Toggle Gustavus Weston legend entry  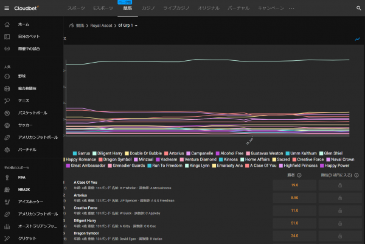click(x=265, y=153)
